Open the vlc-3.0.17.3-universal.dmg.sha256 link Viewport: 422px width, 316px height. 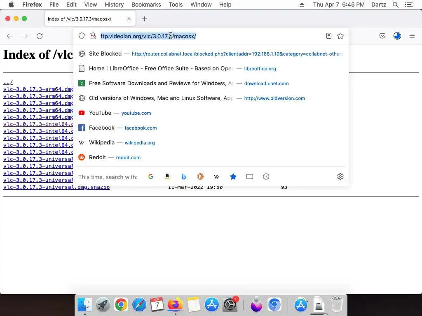56,187
